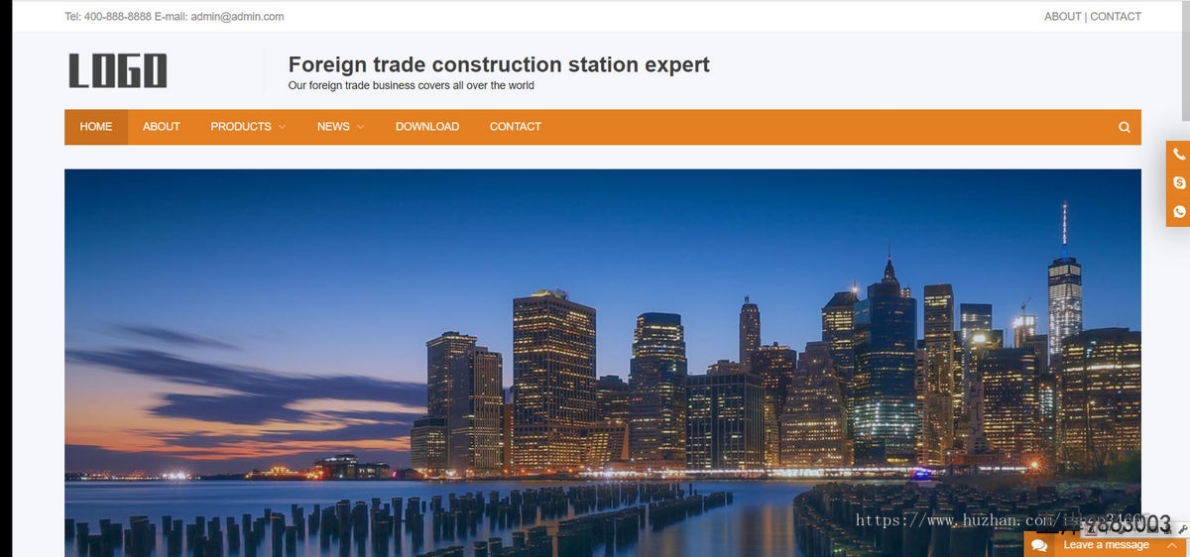Click the WhatsApp icon in side panel
The image size is (1190, 557).
click(1178, 211)
